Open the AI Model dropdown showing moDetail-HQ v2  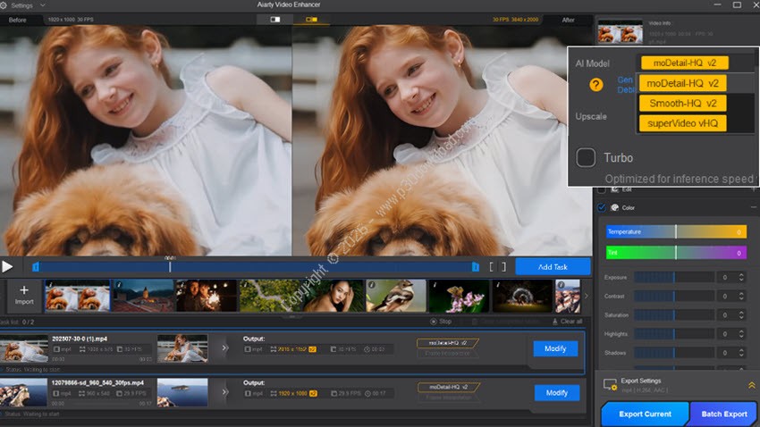click(684, 63)
